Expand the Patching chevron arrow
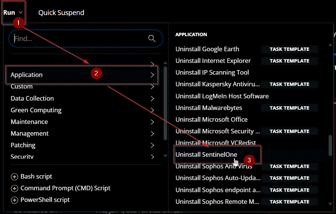The height and width of the screenshot is (214, 336). tap(153, 145)
